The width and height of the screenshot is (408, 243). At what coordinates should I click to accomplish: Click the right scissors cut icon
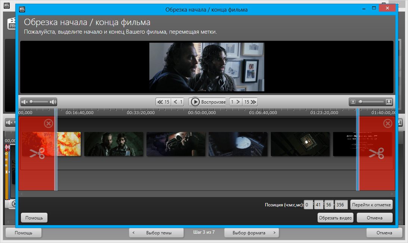click(x=376, y=153)
